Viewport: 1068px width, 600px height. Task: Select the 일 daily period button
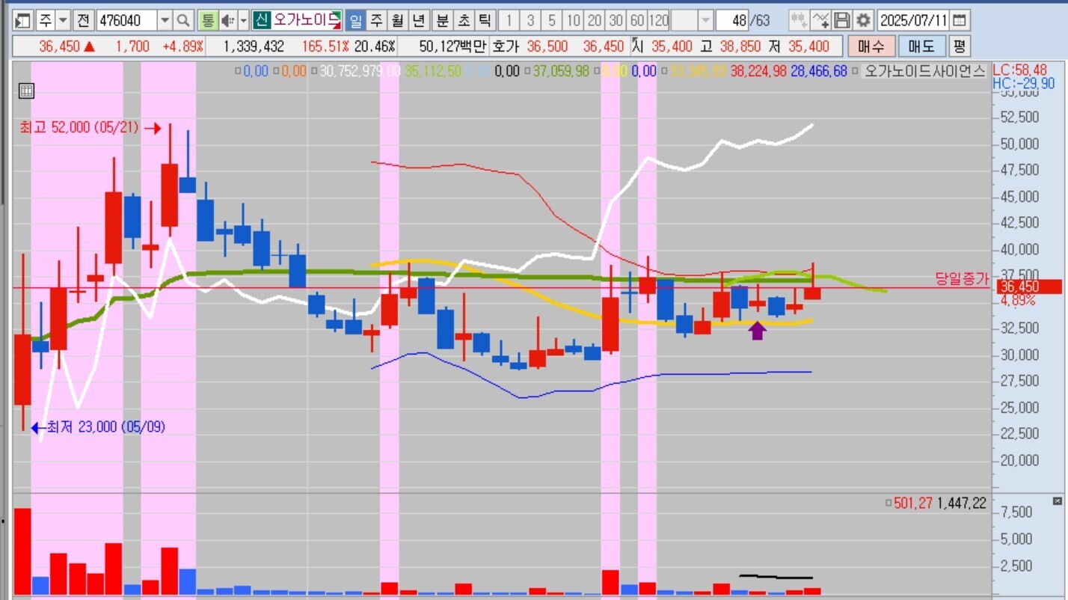tap(355, 20)
